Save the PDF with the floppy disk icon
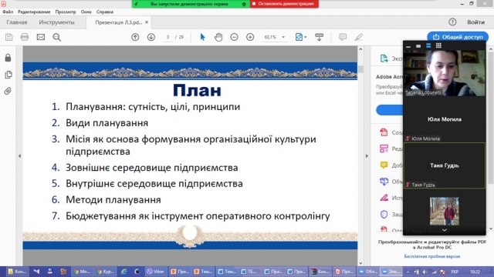 (x=8, y=37)
